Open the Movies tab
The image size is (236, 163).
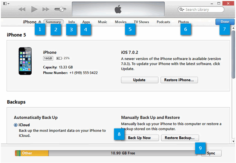[x=121, y=22]
